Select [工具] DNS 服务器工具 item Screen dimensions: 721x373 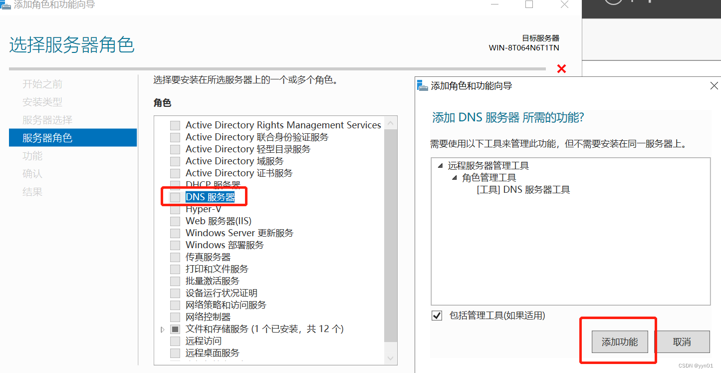pos(523,190)
